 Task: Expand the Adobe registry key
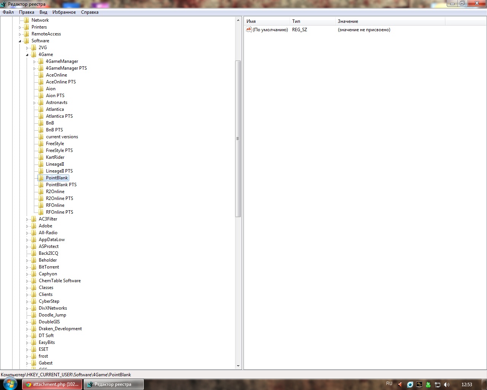pyautogui.click(x=27, y=226)
